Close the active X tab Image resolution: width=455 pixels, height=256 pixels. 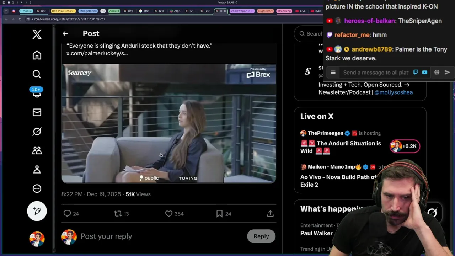225,11
